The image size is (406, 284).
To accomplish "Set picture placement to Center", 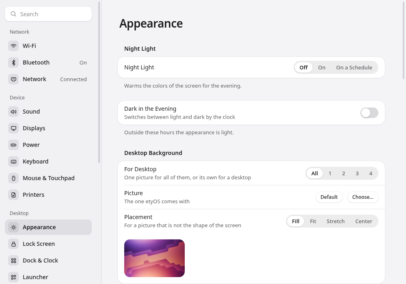I will click(363, 221).
